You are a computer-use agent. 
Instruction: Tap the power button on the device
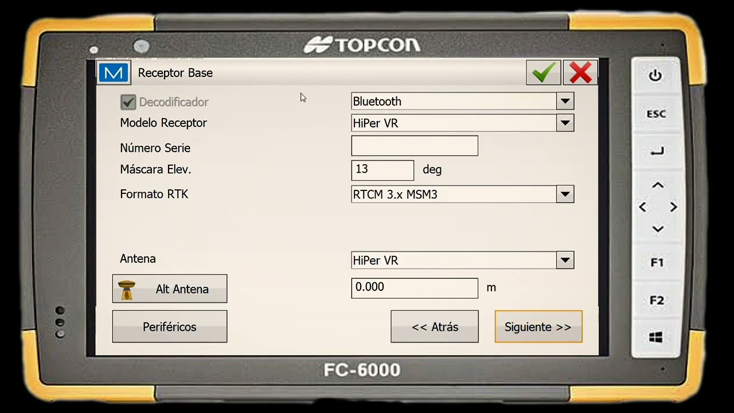tap(655, 76)
